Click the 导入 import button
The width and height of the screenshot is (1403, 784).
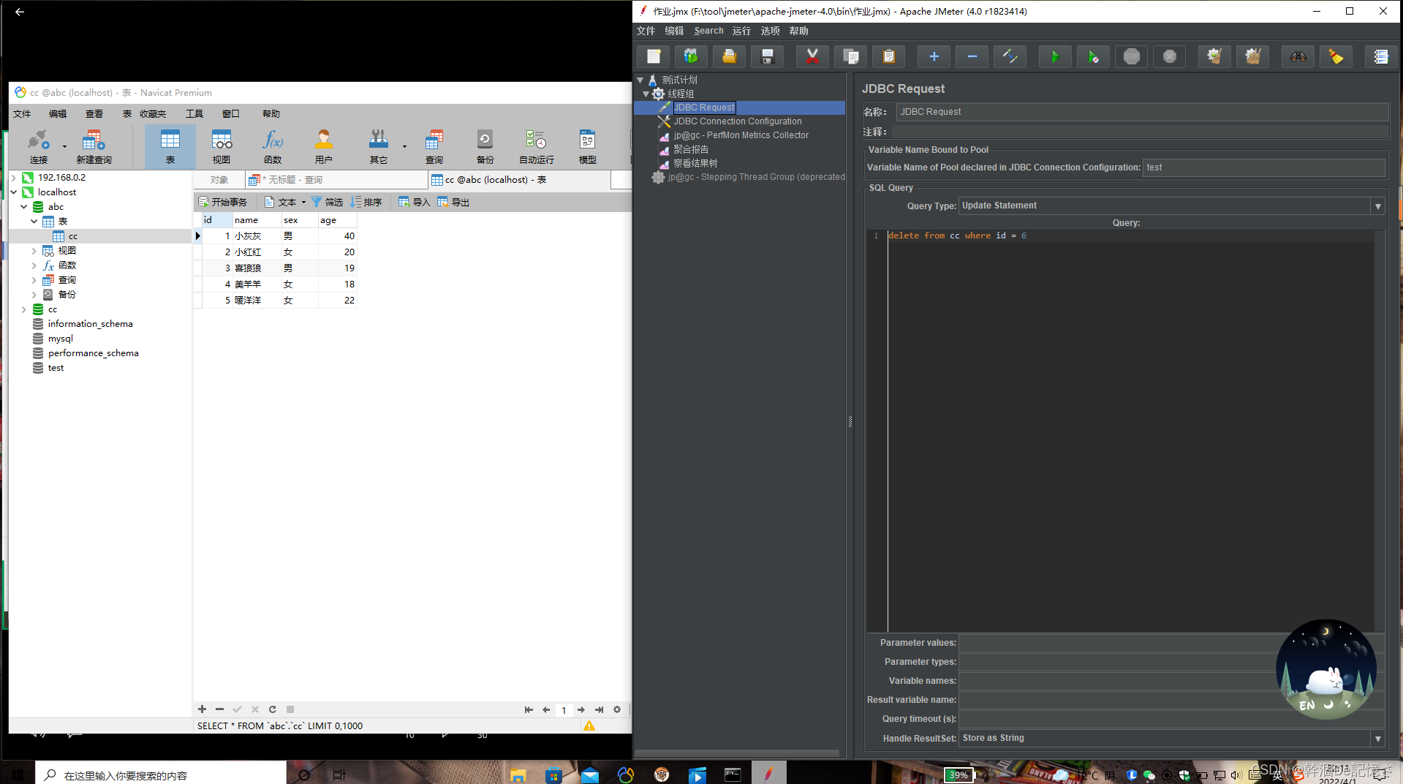click(414, 202)
